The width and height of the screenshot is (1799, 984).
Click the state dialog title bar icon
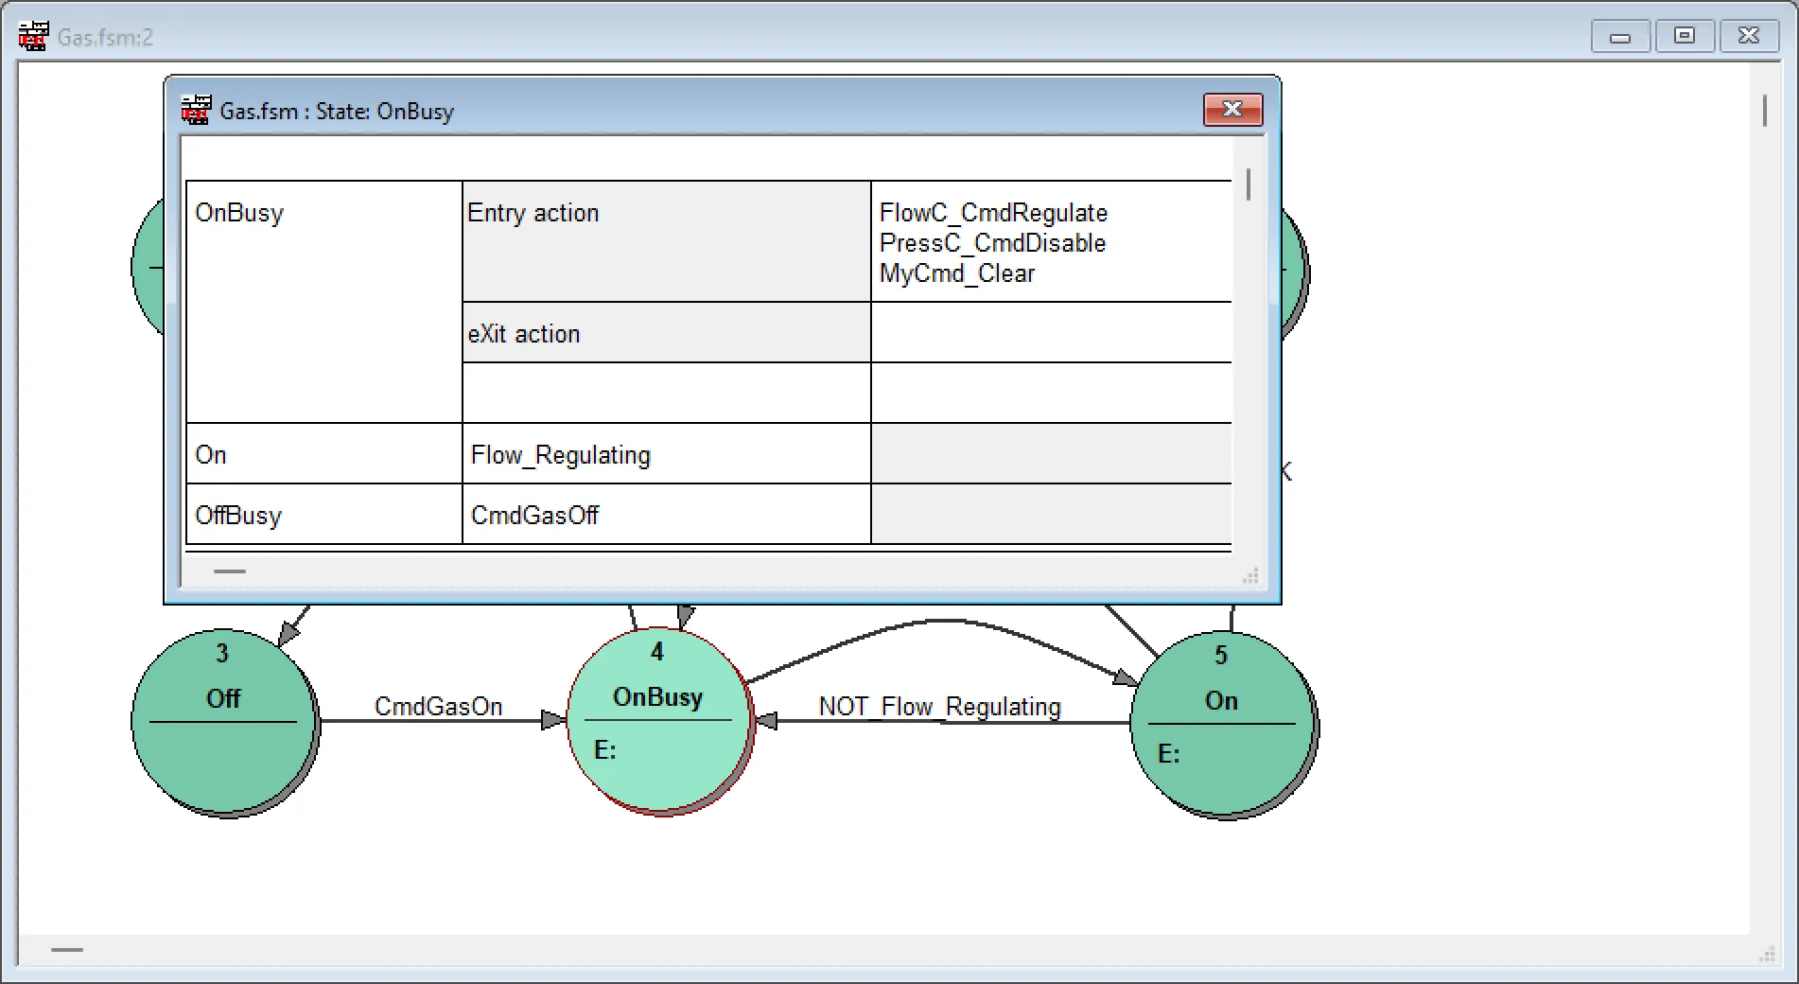point(196,111)
